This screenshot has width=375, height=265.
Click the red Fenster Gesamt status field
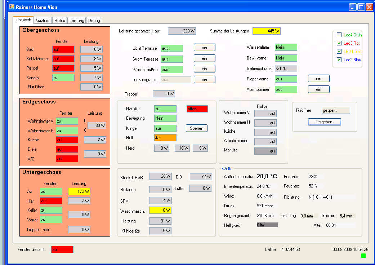(62, 249)
